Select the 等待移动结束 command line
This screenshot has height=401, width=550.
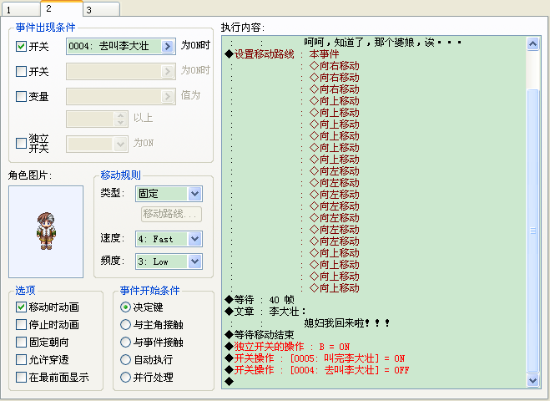pos(374,335)
